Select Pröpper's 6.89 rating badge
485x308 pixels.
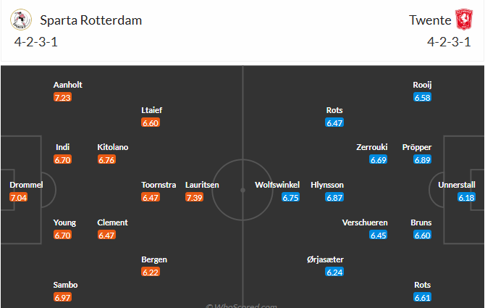422,159
